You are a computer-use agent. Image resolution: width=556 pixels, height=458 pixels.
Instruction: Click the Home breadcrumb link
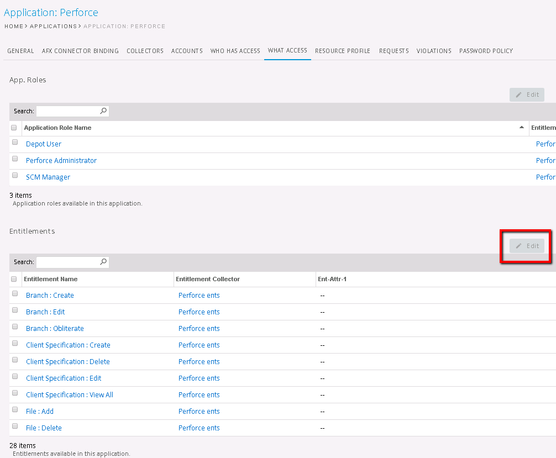(13, 26)
